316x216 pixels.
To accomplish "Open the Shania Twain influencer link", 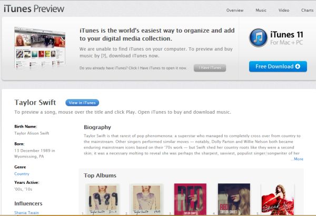I will point(26,212).
